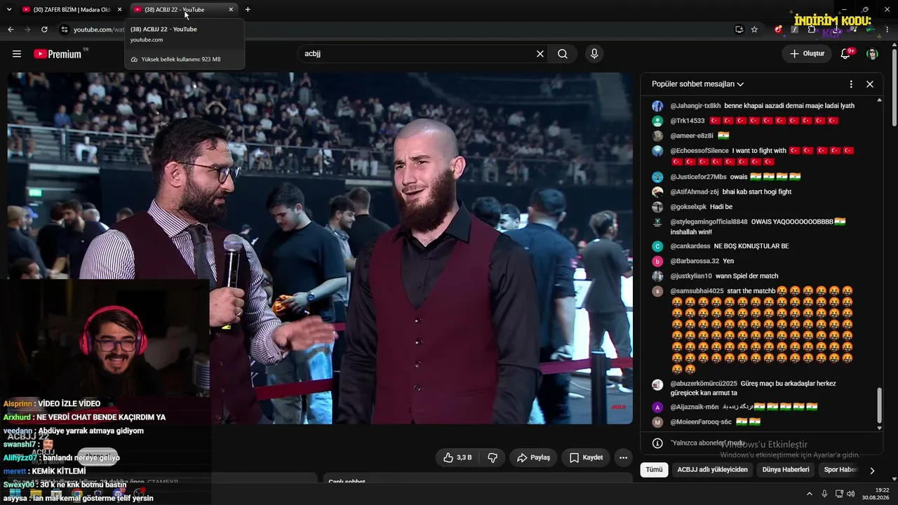This screenshot has width=898, height=505.
Task: Open the red circular browser extension
Action: coord(778,29)
